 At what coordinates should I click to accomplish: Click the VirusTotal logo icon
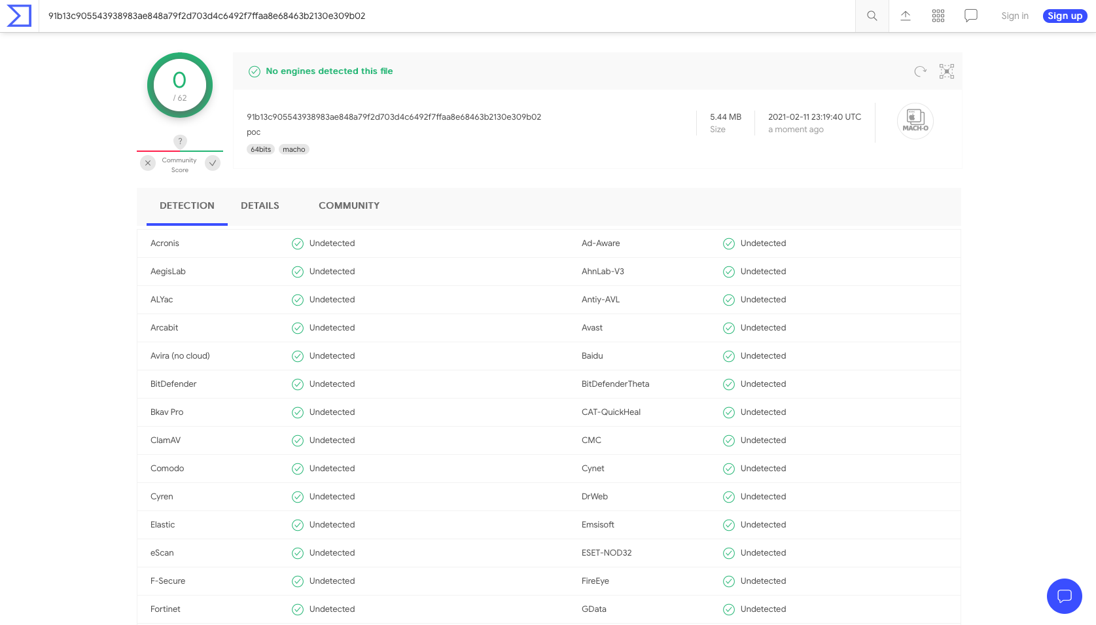point(19,16)
